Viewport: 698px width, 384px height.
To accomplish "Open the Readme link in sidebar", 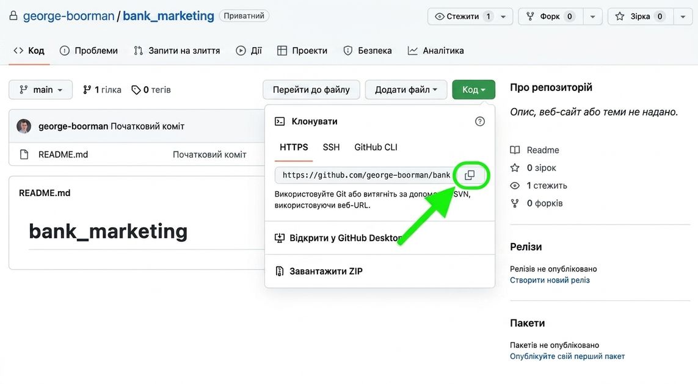I will coord(534,150).
